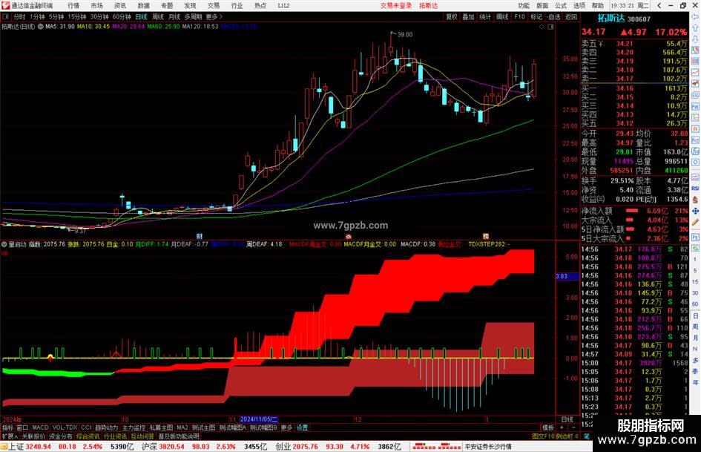This screenshot has height=452, width=701.
Task: Switch to the 15分钟 period
Action: click(77, 16)
